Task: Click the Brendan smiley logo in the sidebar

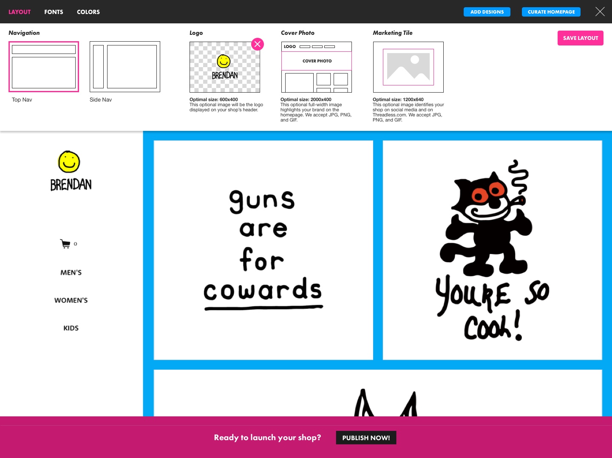Action: (71, 171)
